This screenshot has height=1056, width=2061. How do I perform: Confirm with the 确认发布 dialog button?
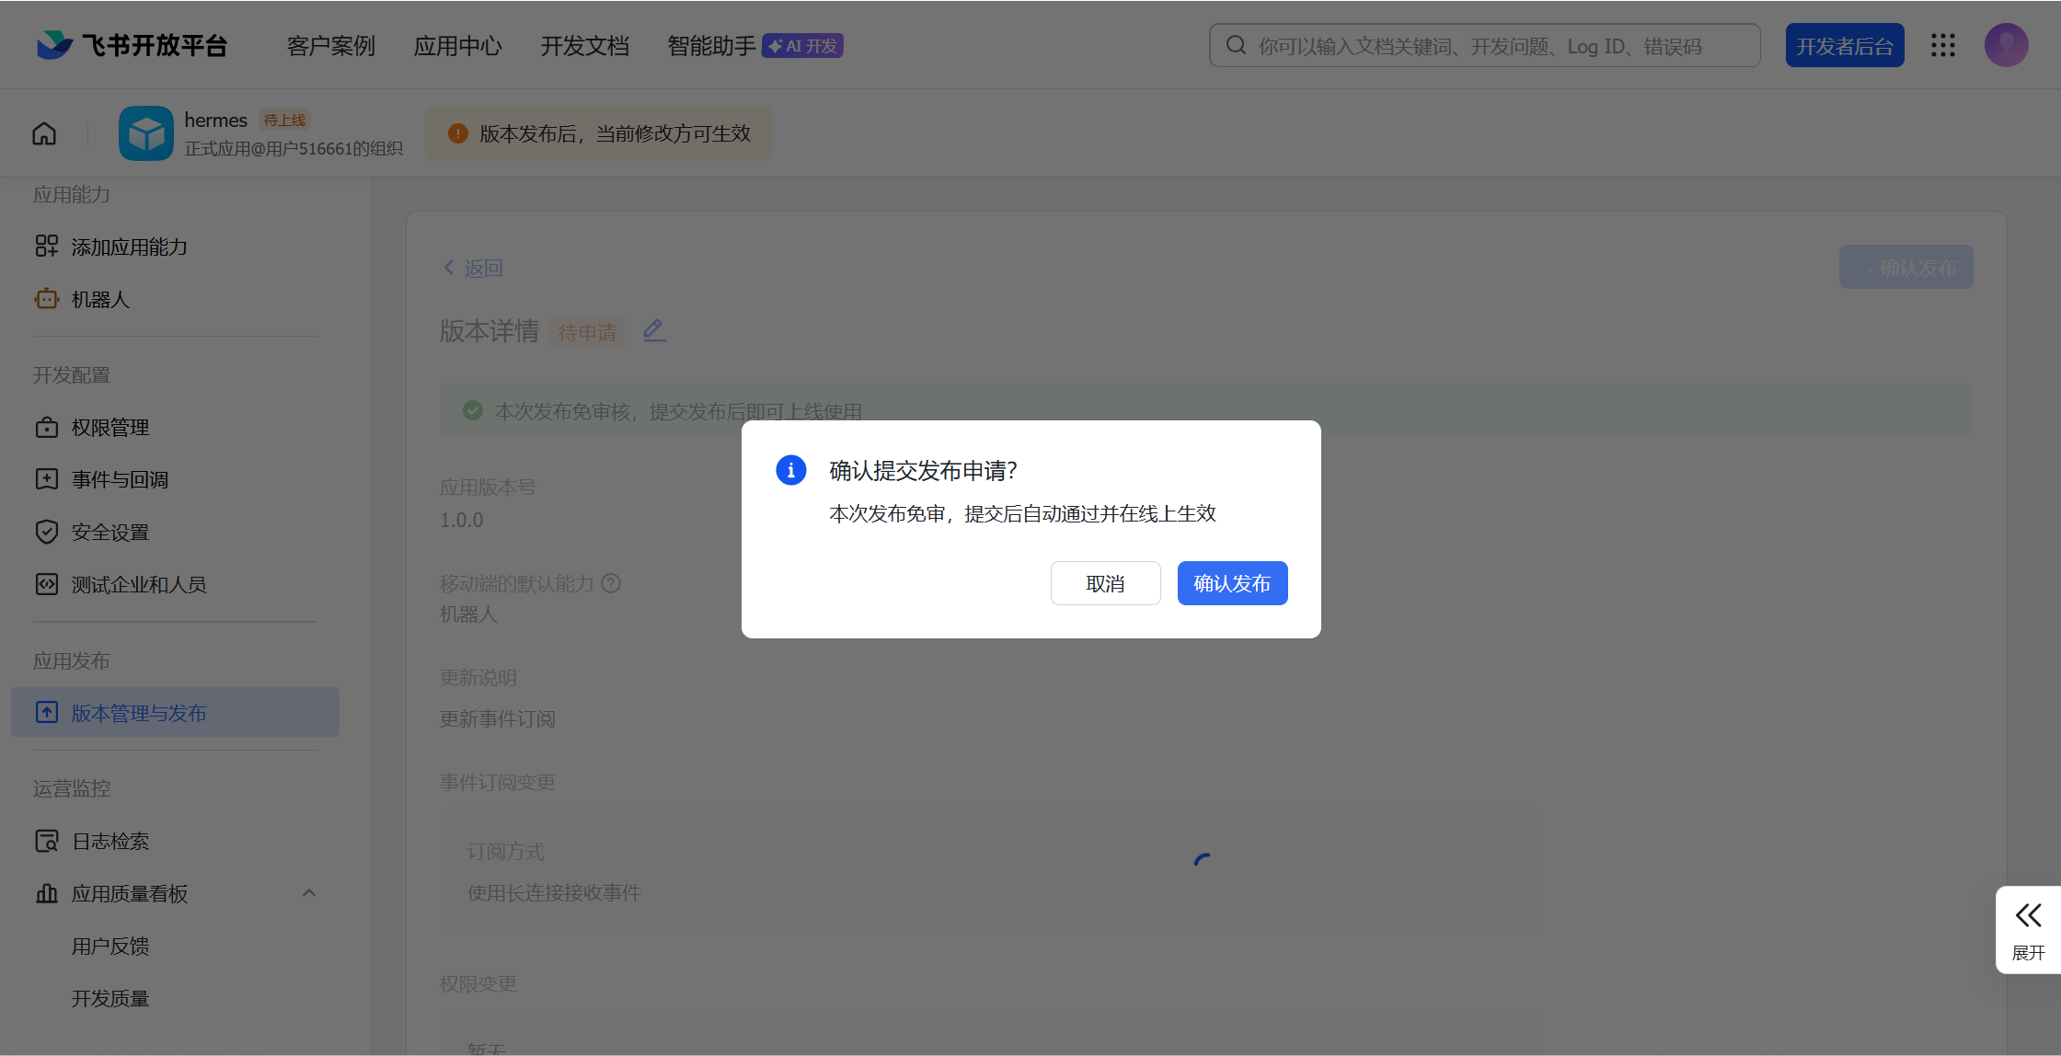tap(1232, 583)
